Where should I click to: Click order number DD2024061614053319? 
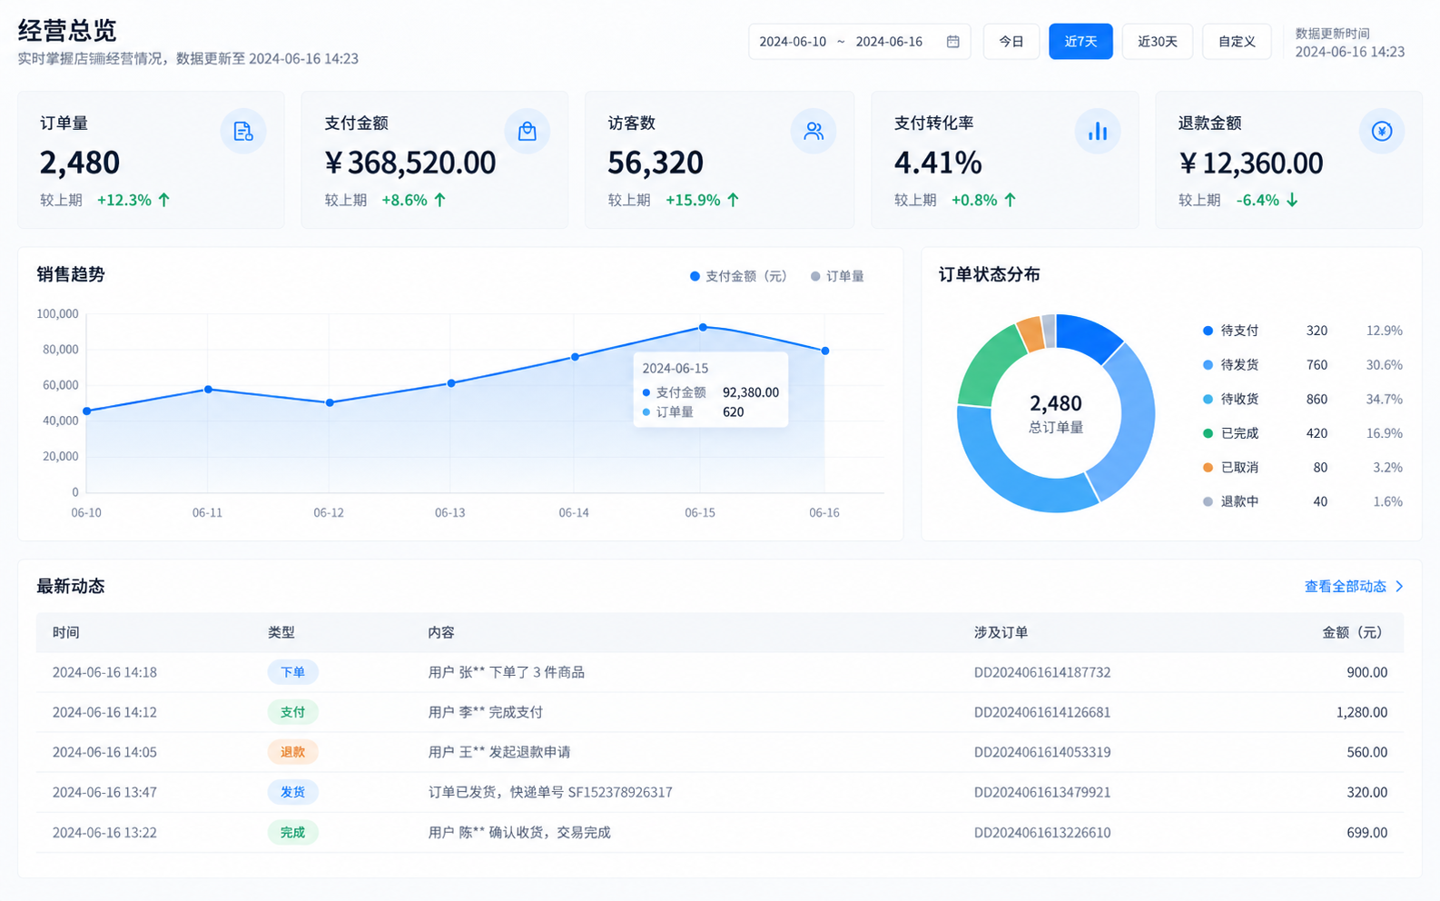click(1042, 753)
